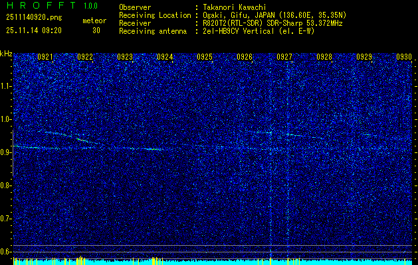Viewport: 418px width, 265px height.
Task: Click antenna 2el-HB9CV Vertical text
Action: pos(259,31)
